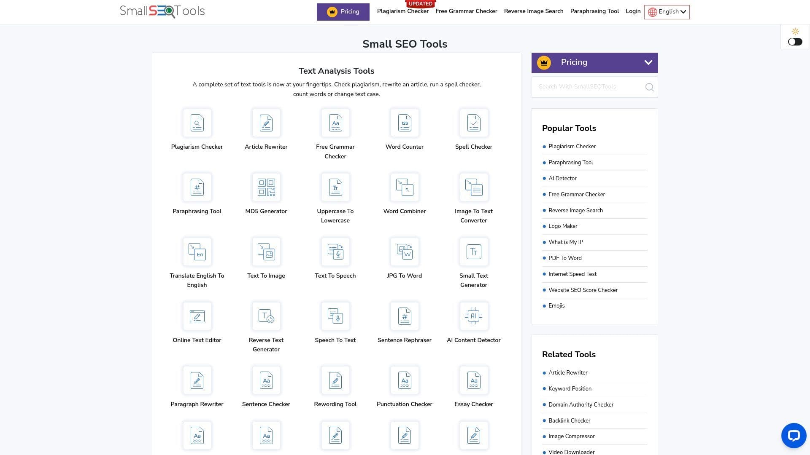
Task: Open the Uppercase To Lowercase icon
Action: point(335,187)
